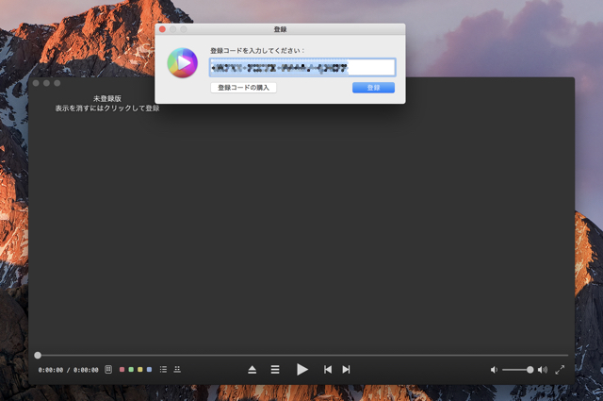Click the volume slider knob

(530, 370)
